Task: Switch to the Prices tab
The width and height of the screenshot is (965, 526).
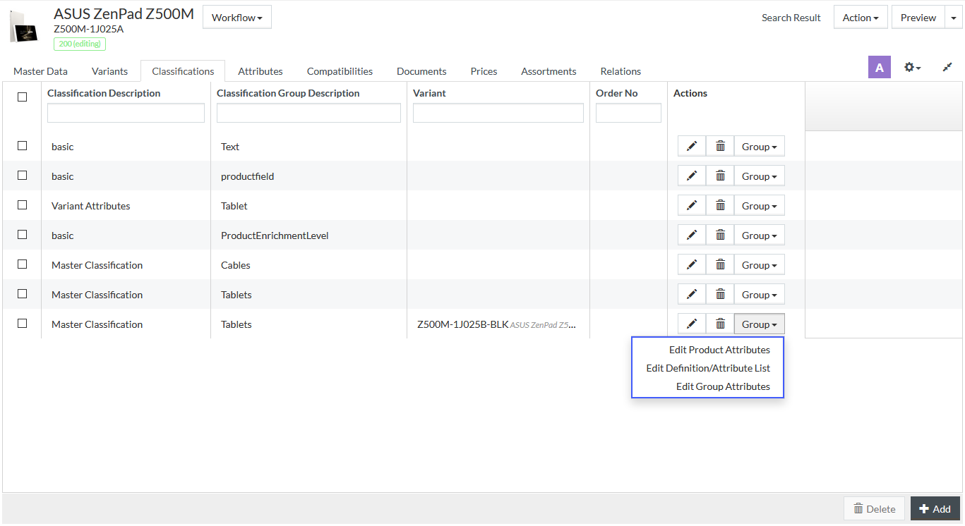Action: [484, 71]
